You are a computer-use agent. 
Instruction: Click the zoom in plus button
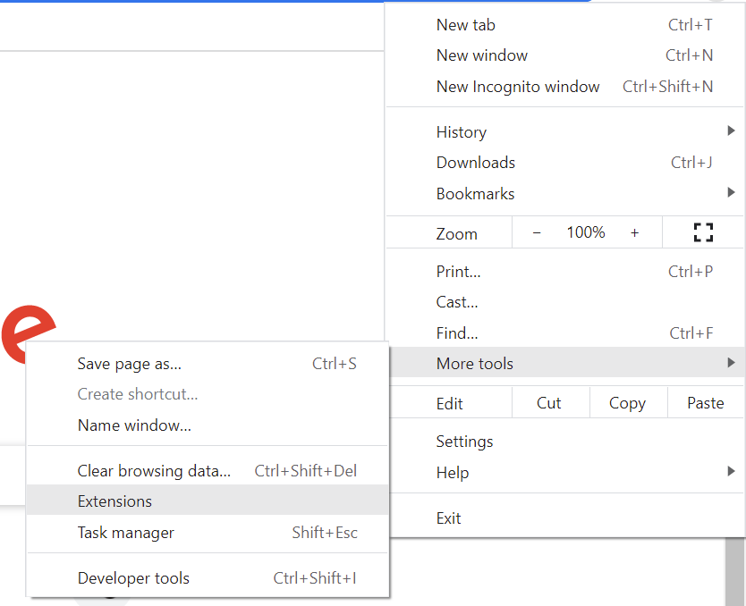634,233
